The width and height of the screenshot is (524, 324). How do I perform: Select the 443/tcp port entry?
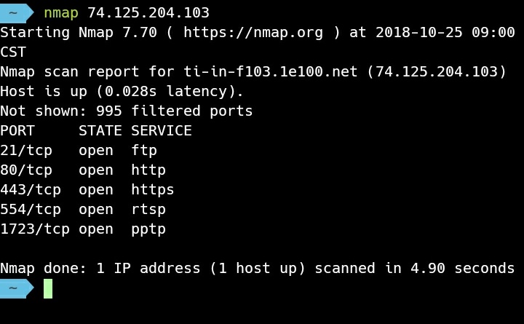31,190
